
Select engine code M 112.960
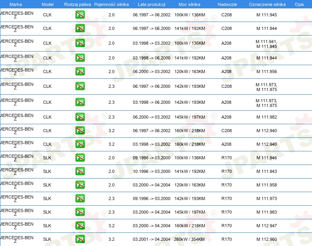[x=267, y=239]
